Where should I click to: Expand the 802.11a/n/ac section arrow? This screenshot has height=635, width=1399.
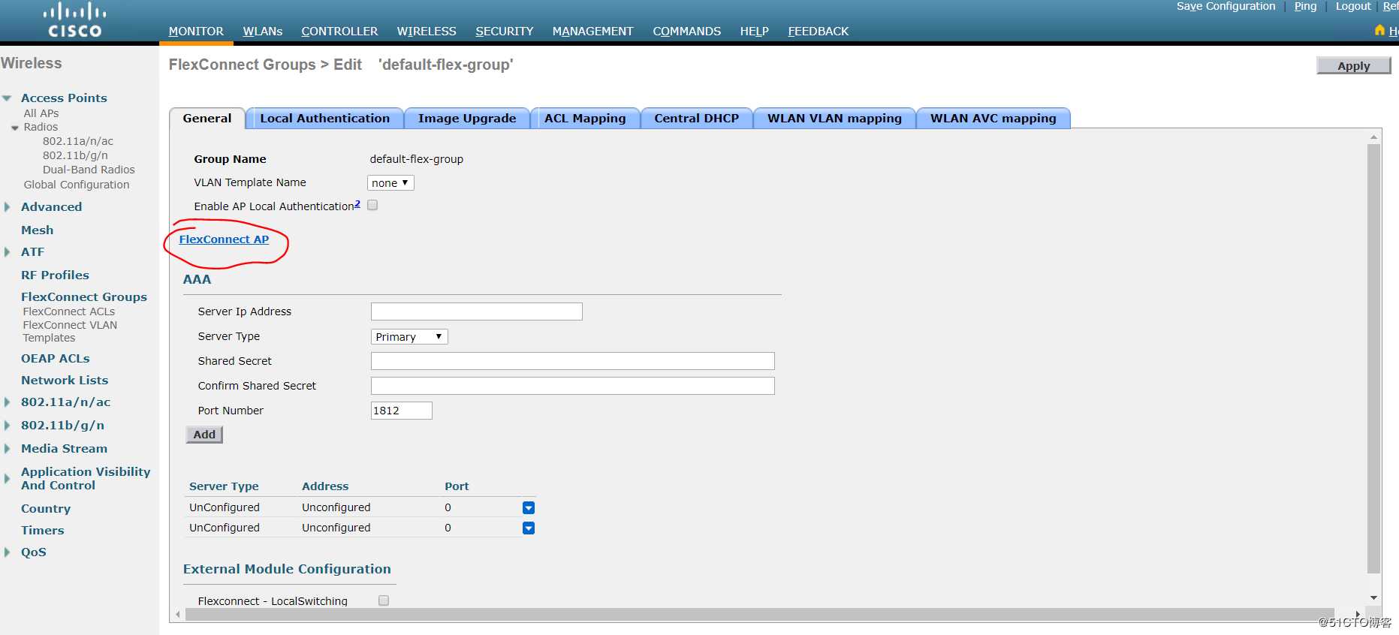(7, 402)
